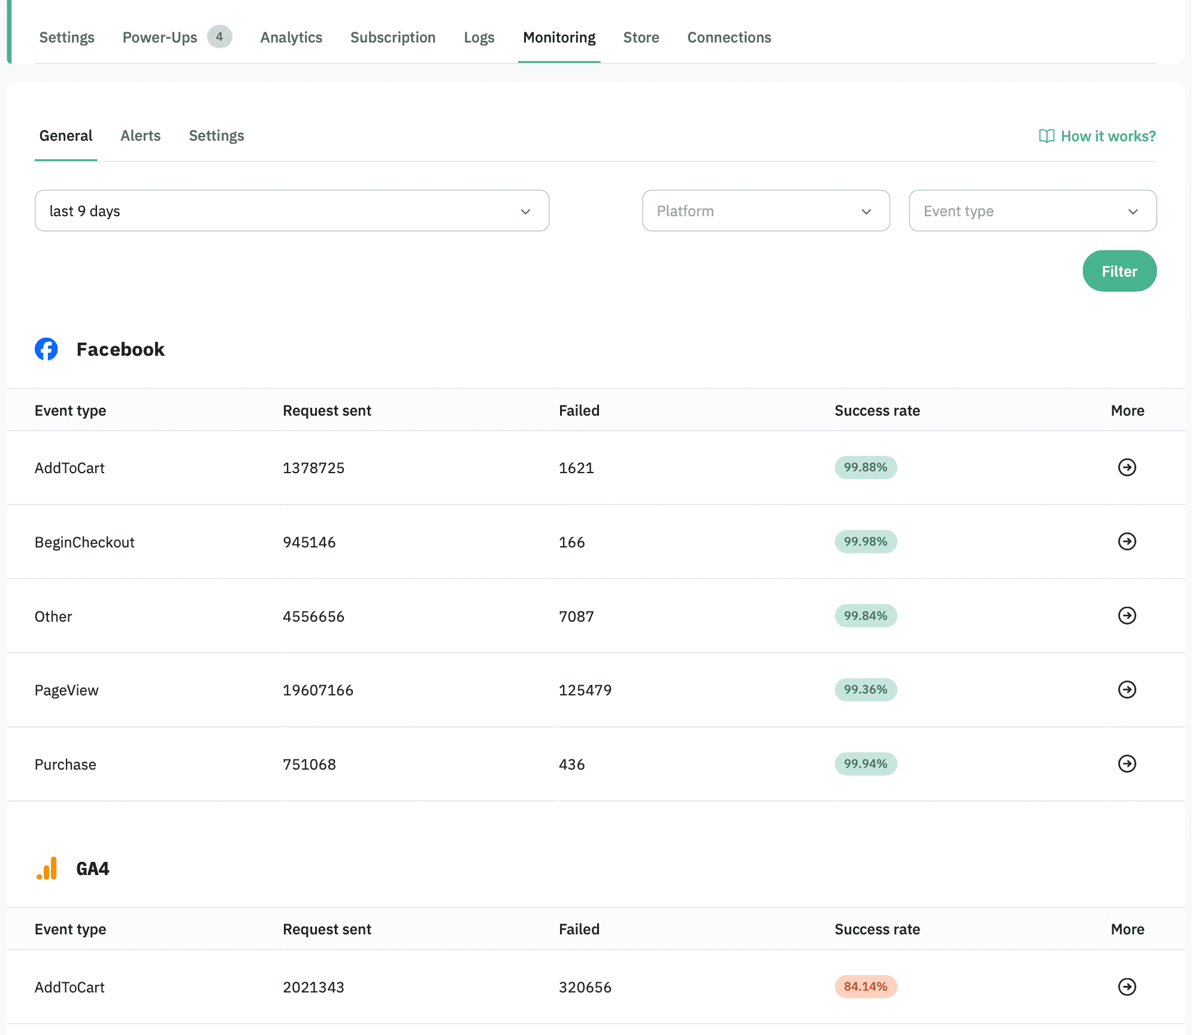Click the Facebook platform icon
1192x1035 pixels.
[x=46, y=349]
